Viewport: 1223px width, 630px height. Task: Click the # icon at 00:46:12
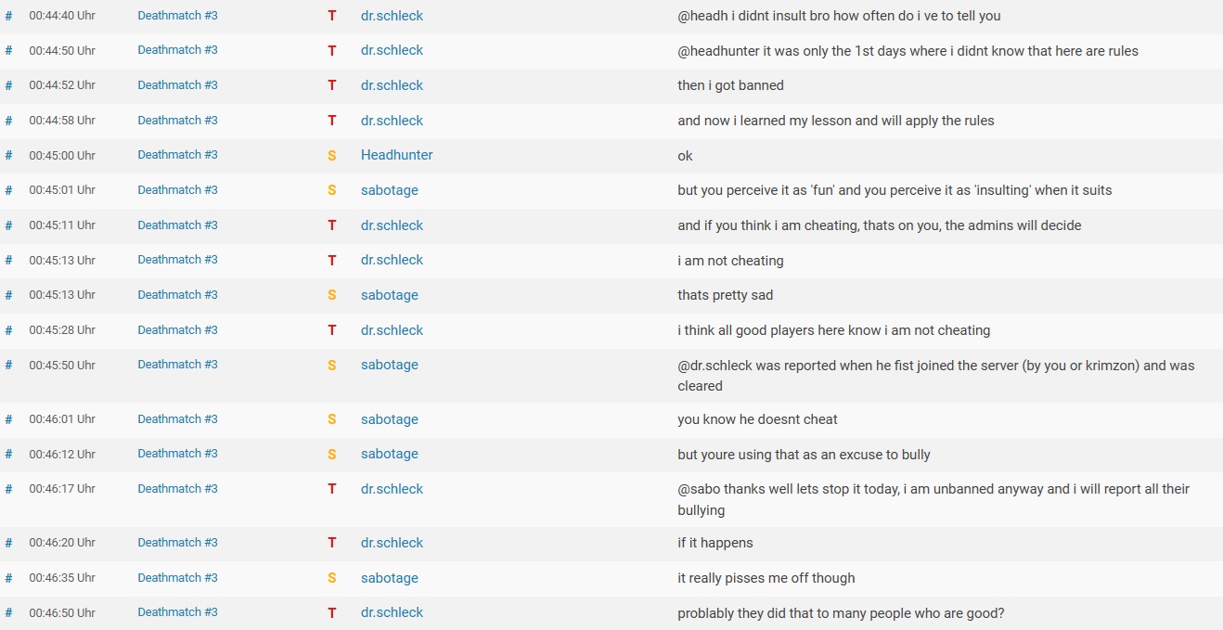click(8, 454)
